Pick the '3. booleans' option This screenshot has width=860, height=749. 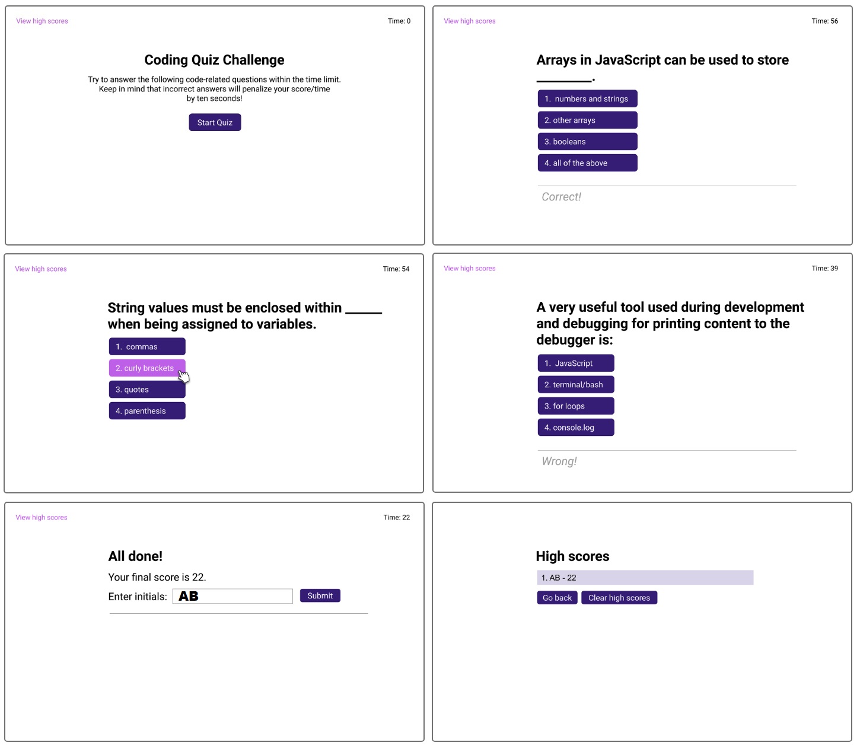pyautogui.click(x=587, y=142)
